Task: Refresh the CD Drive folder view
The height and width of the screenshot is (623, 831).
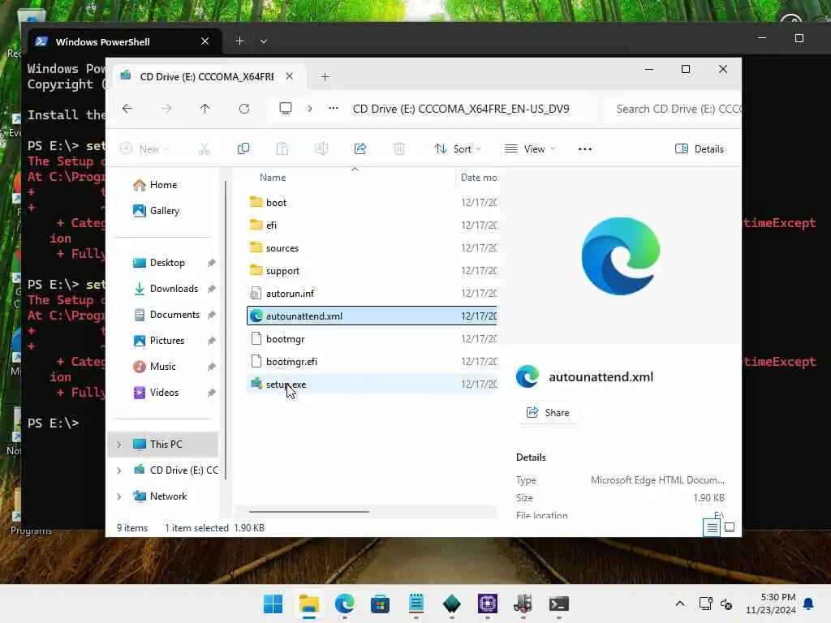Action: (244, 109)
